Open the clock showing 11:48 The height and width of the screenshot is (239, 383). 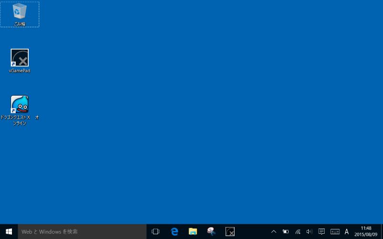point(366,231)
